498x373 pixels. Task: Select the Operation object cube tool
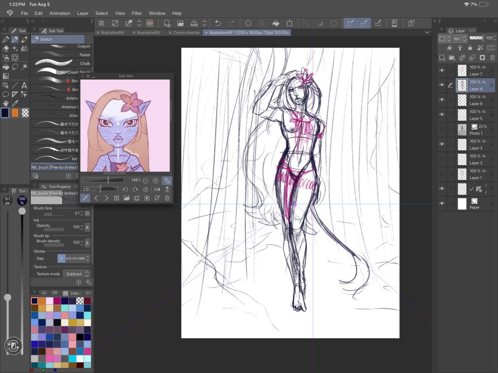[5, 86]
